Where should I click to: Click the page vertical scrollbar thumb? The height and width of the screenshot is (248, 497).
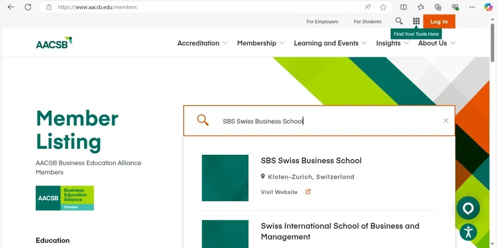492,42
